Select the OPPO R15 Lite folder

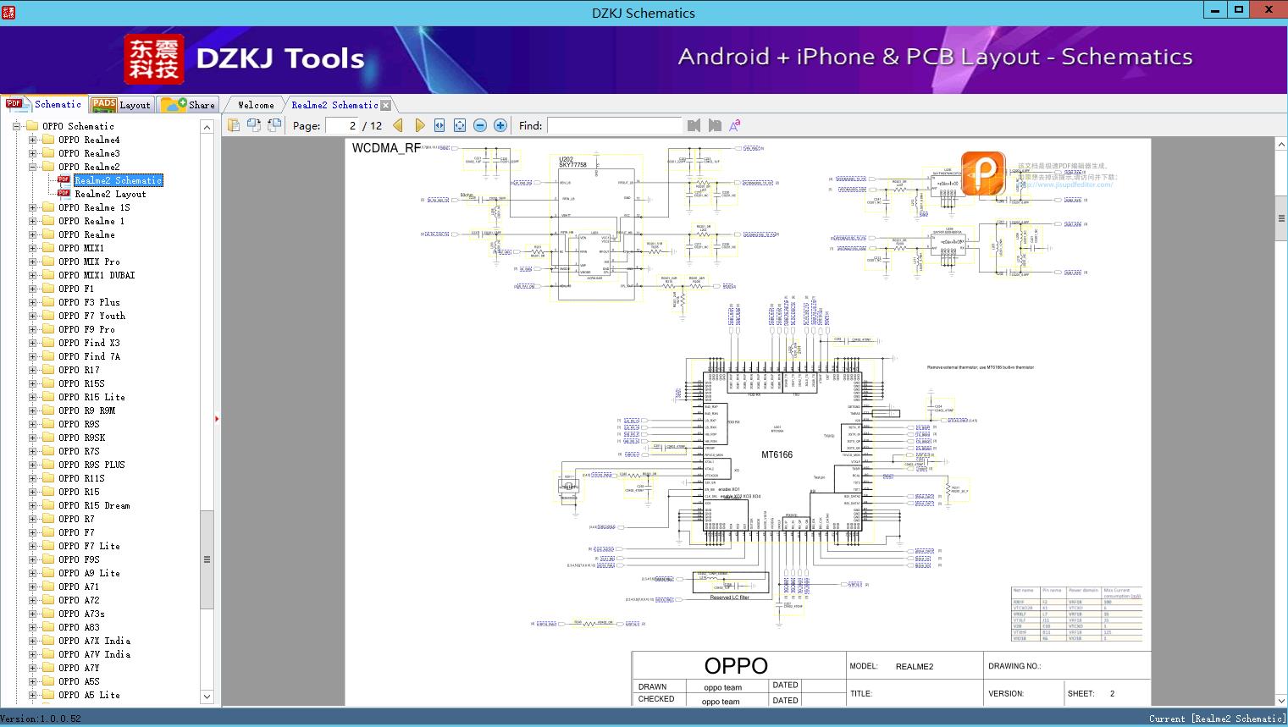91,397
